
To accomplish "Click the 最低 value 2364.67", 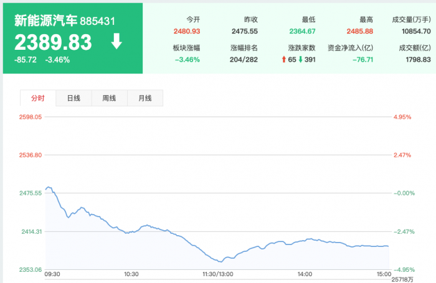I will [301, 32].
